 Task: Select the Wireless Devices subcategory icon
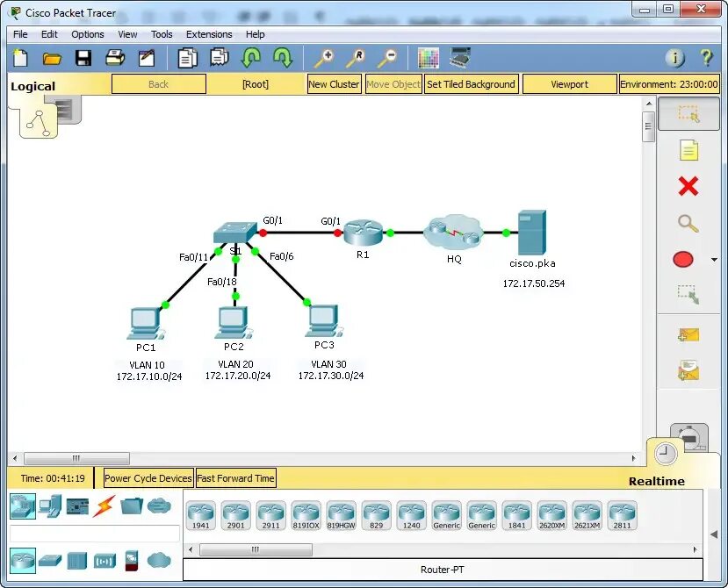click(x=105, y=561)
